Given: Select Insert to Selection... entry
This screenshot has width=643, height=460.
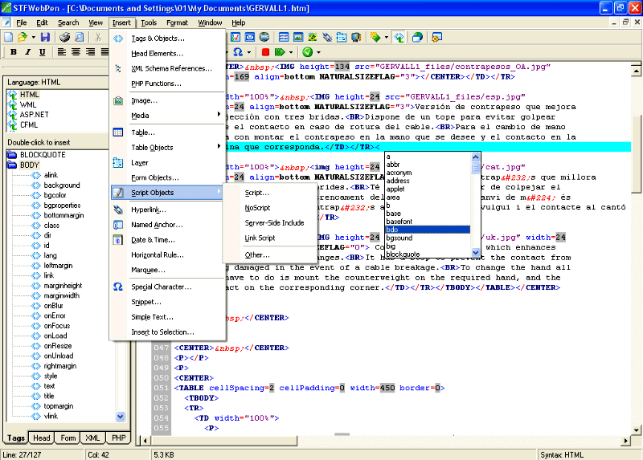Looking at the screenshot, I should (x=162, y=332).
